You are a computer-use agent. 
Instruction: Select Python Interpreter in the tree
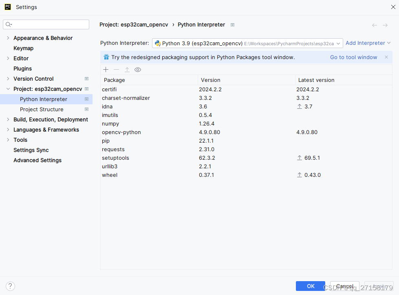pos(46,99)
